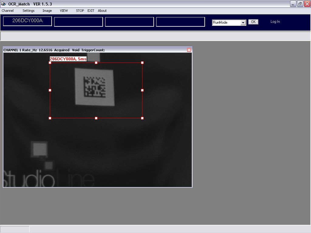The width and height of the screenshot is (311, 233).
Task: Open the Image menu
Action: point(47,11)
